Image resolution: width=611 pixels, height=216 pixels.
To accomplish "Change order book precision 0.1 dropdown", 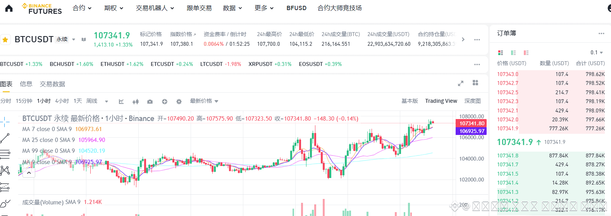I will coord(597,52).
